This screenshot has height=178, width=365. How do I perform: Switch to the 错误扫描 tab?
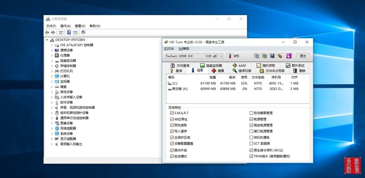click(242, 71)
